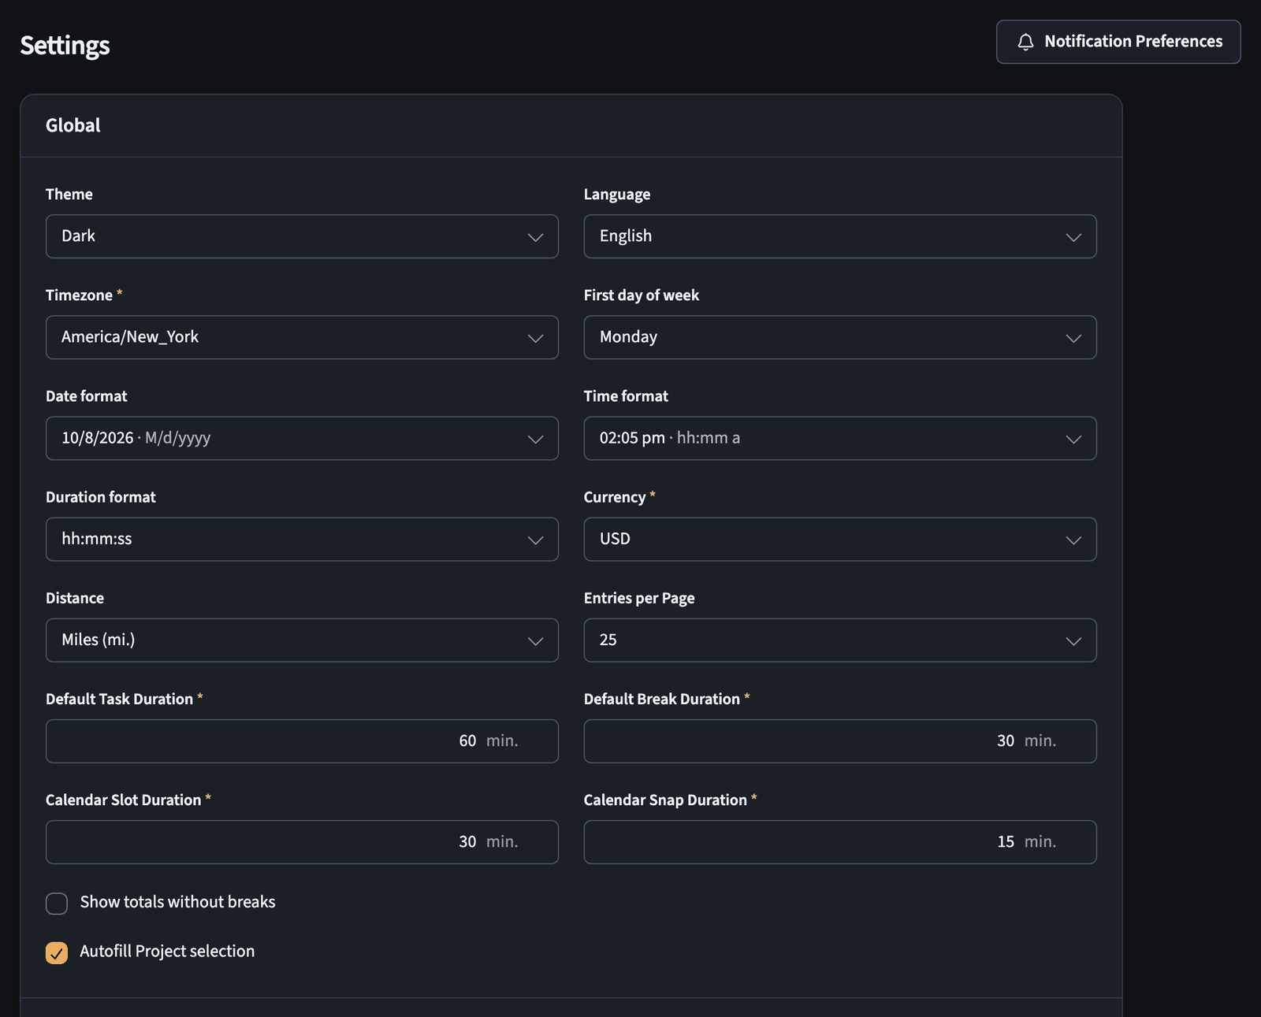Click the 'Date format' field label
This screenshot has width=1261, height=1017.
click(86, 396)
